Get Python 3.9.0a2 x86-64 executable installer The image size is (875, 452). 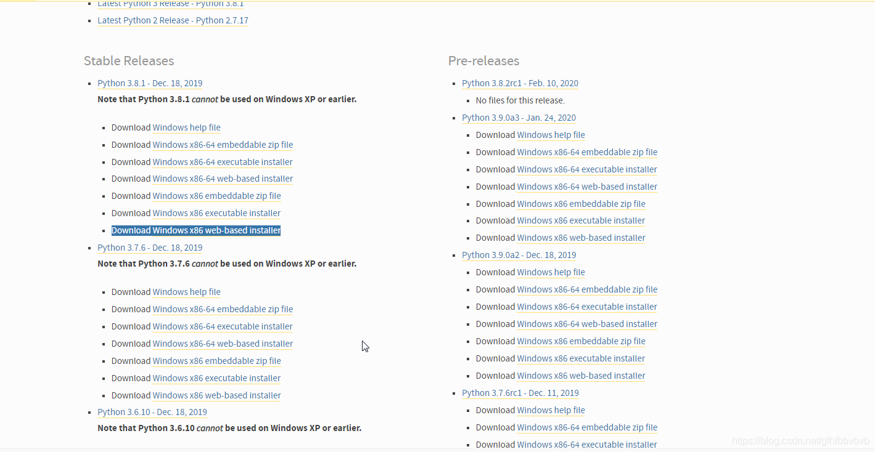[587, 307]
